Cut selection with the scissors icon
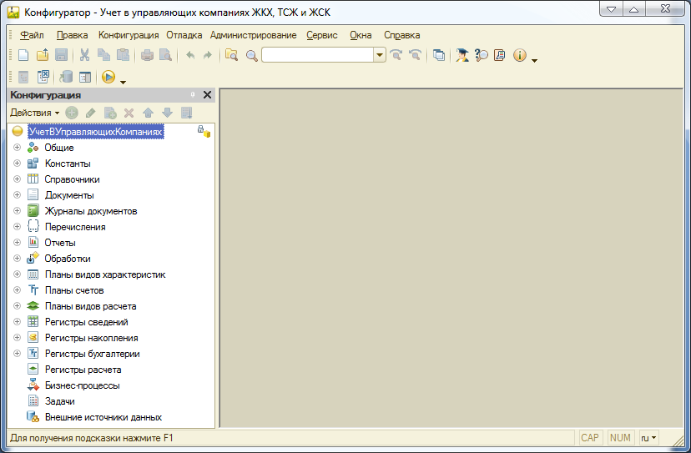The height and width of the screenshot is (453, 691). pyautogui.click(x=84, y=55)
